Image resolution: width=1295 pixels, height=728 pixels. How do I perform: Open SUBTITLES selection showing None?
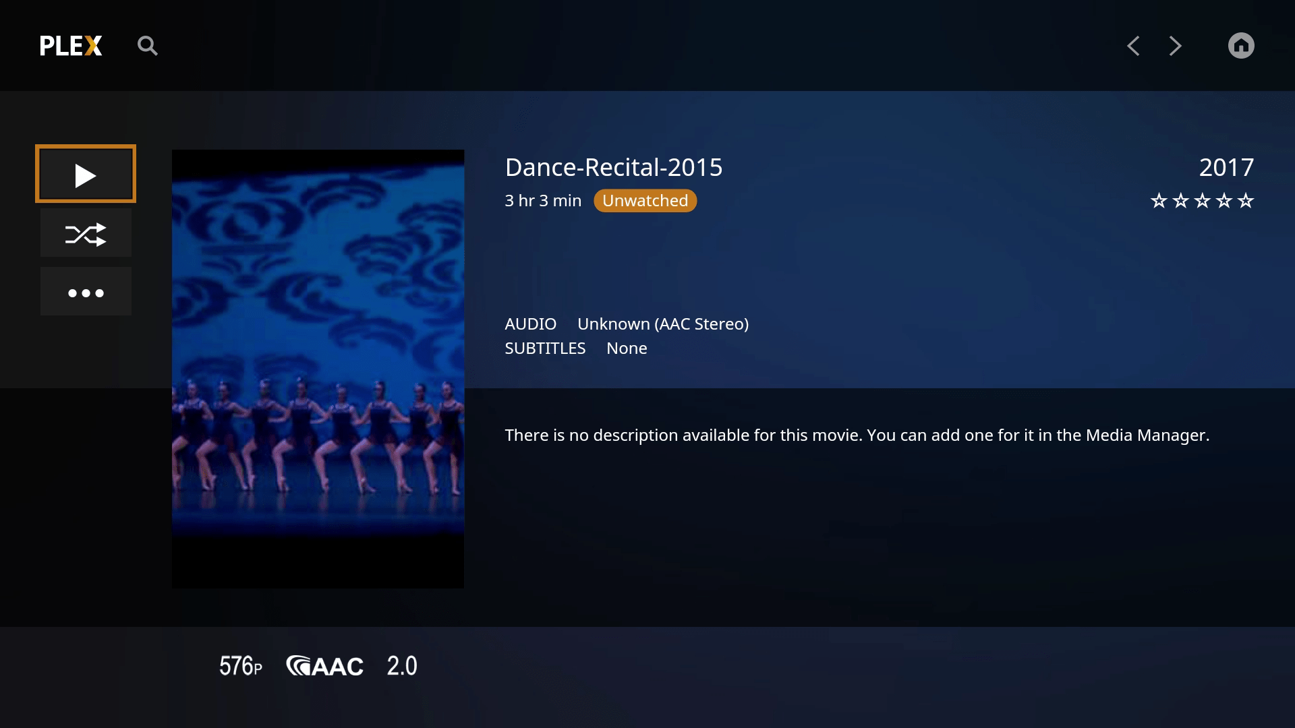[x=626, y=348]
